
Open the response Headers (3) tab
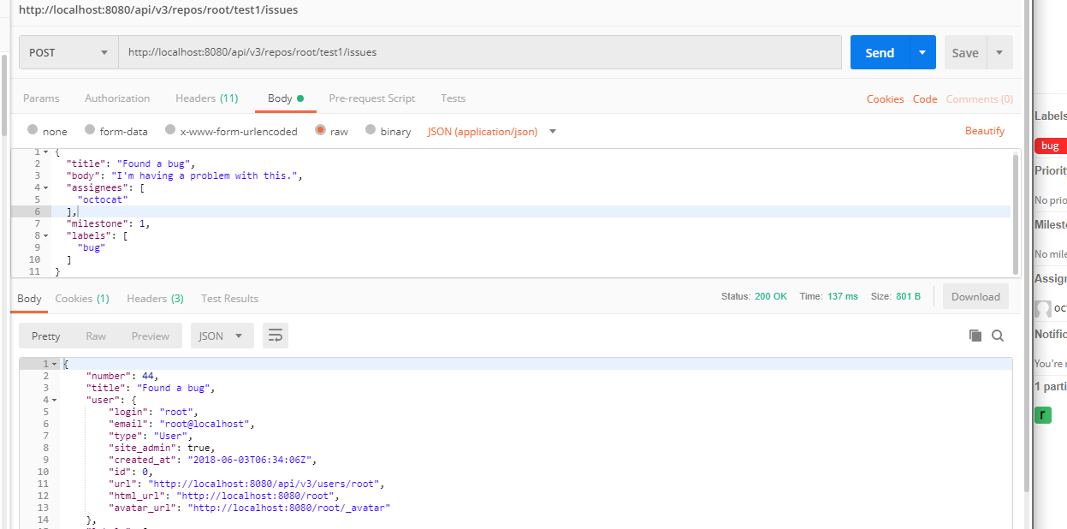(155, 299)
